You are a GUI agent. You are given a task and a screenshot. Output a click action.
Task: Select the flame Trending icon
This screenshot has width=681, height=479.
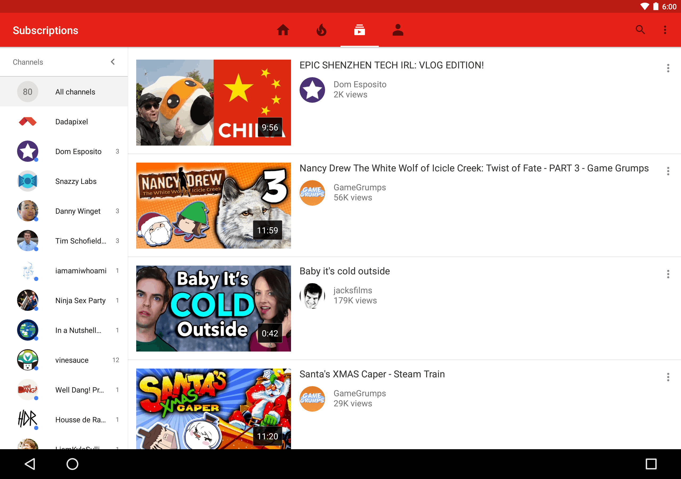pos(322,30)
